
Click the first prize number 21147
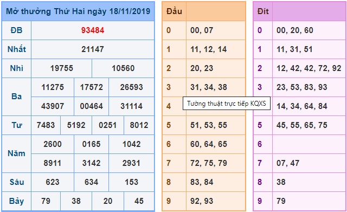pos(93,49)
